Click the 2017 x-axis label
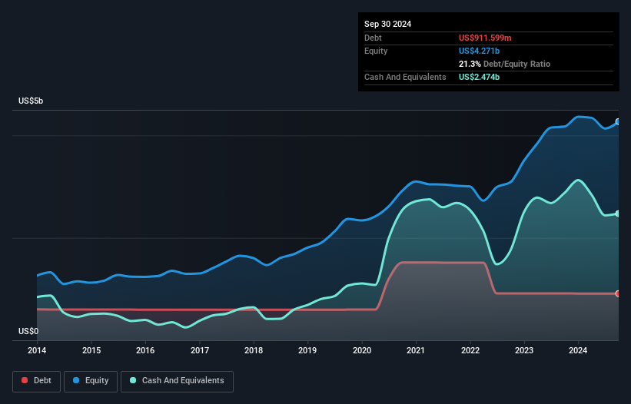Screen dimensions: 631x404 click(x=200, y=350)
